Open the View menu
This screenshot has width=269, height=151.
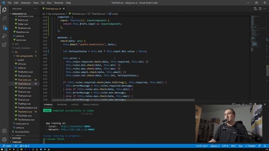[x=36, y=3]
